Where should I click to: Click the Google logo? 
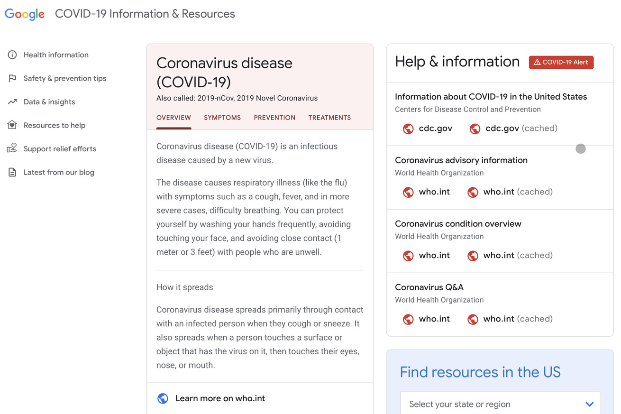(25, 14)
